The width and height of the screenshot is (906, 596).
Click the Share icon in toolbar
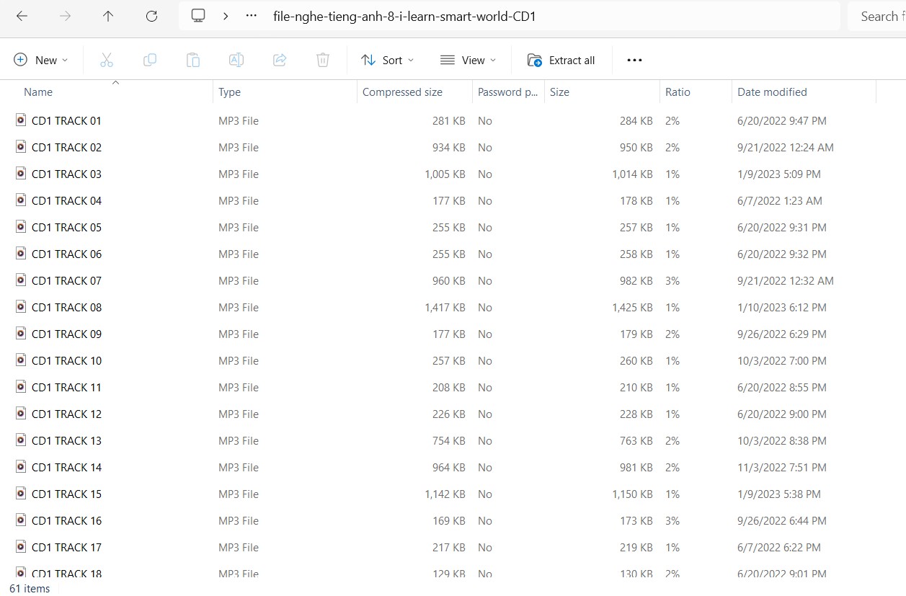[280, 61]
